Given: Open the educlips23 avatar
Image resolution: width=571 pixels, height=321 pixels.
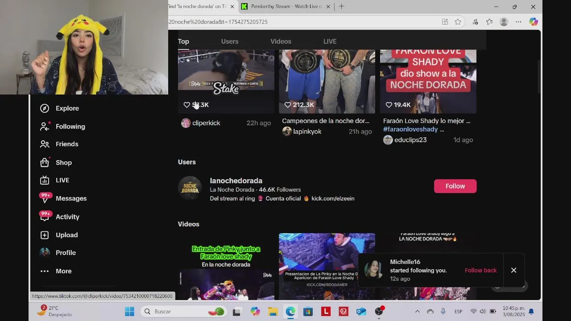Looking at the screenshot, I should click(388, 140).
